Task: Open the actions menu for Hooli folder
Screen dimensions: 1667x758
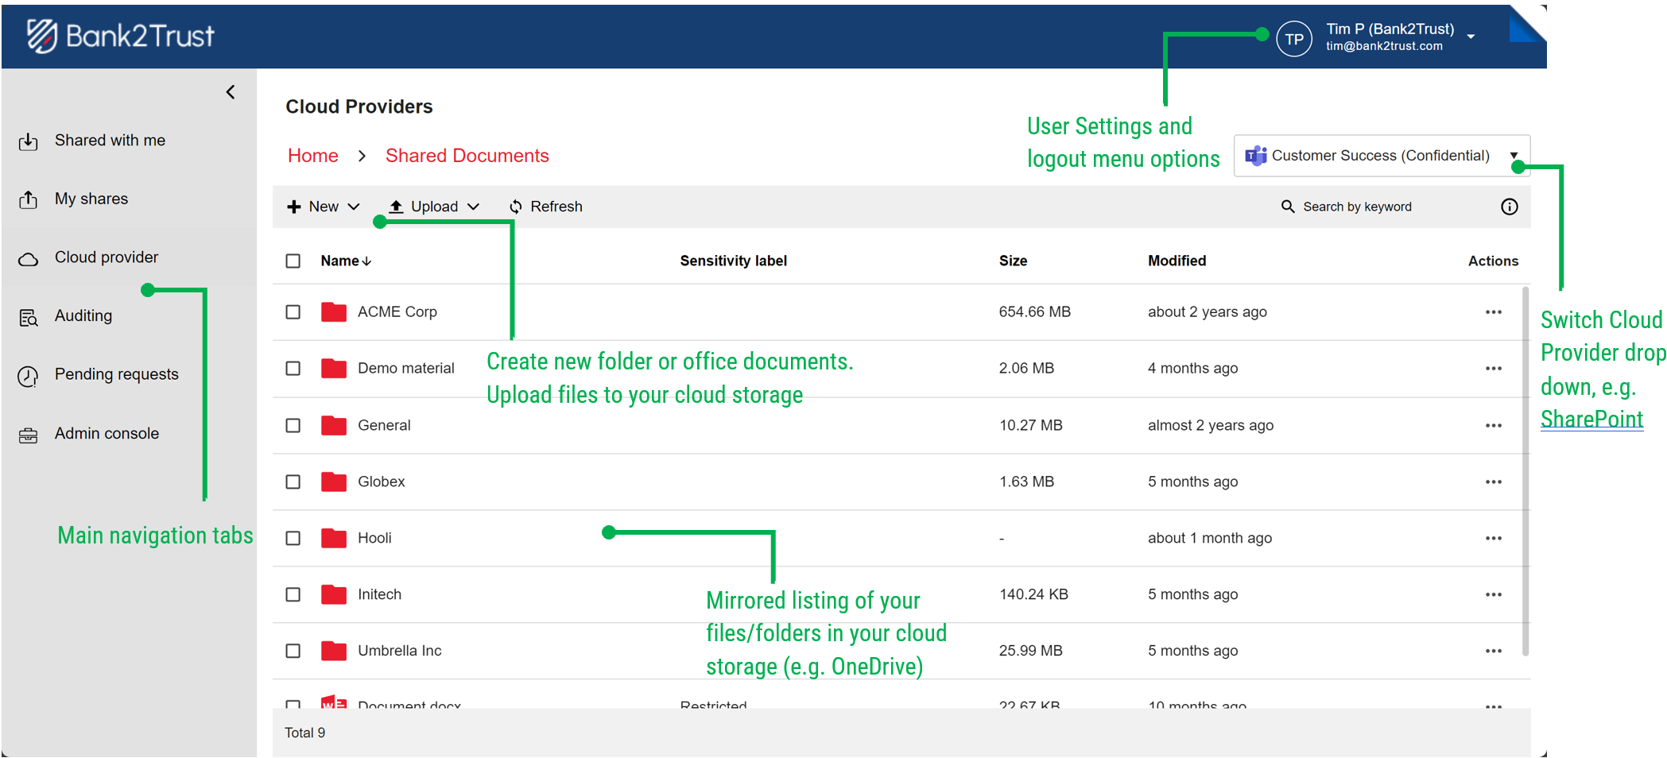Action: click(1494, 538)
